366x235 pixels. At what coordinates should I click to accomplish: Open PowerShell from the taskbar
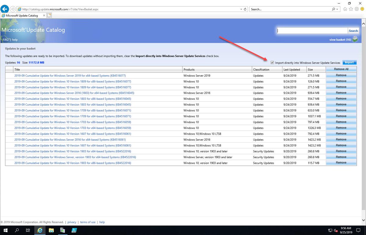[x=74, y=230]
